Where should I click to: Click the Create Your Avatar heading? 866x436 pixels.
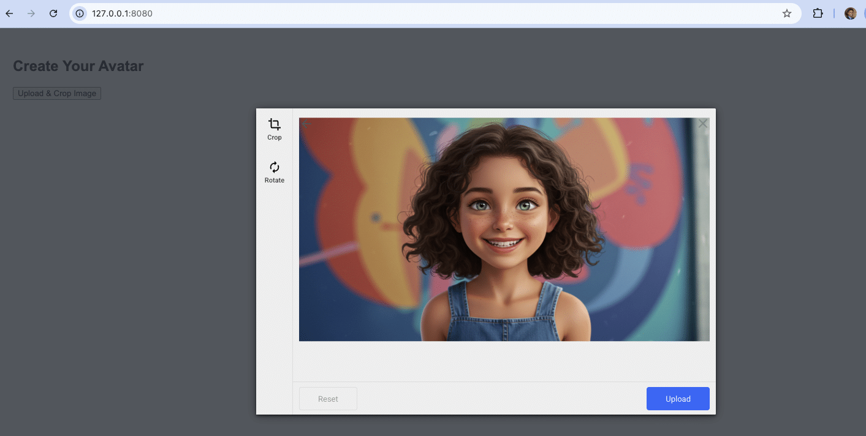click(x=78, y=66)
